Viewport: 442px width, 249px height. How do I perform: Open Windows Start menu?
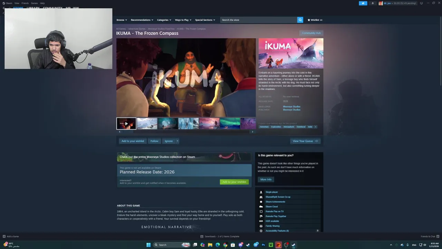tap(148, 245)
